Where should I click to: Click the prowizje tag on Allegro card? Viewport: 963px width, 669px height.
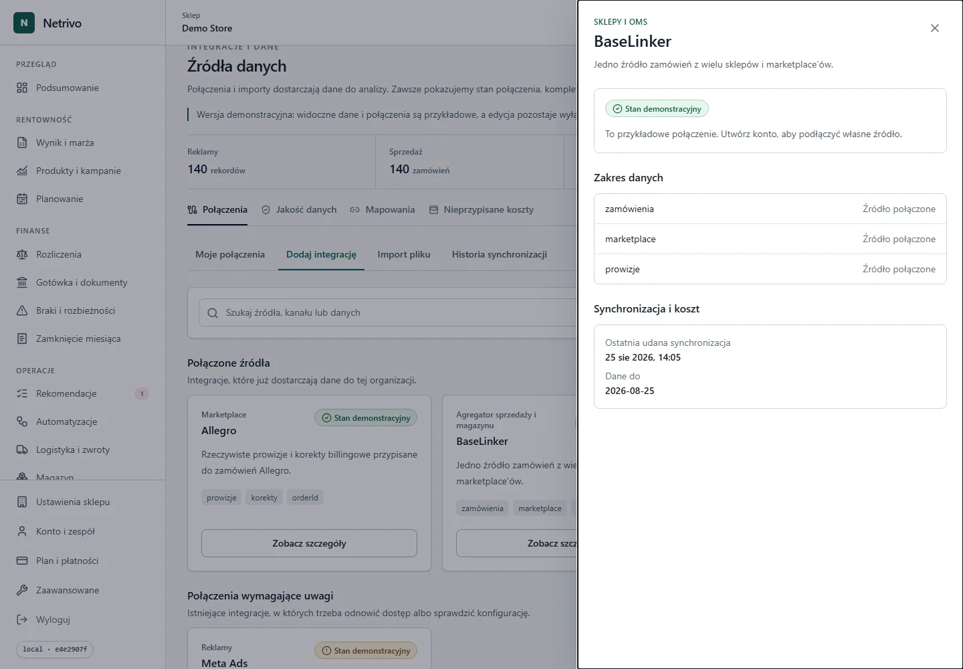click(x=221, y=498)
